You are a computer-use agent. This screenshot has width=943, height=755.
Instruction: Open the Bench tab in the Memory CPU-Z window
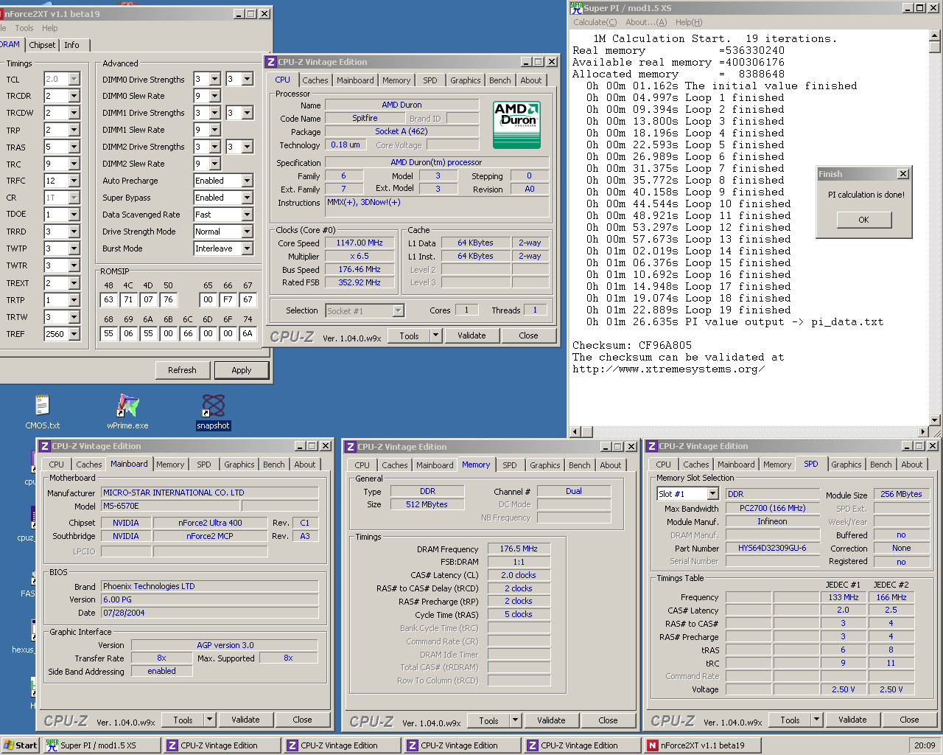coord(579,465)
